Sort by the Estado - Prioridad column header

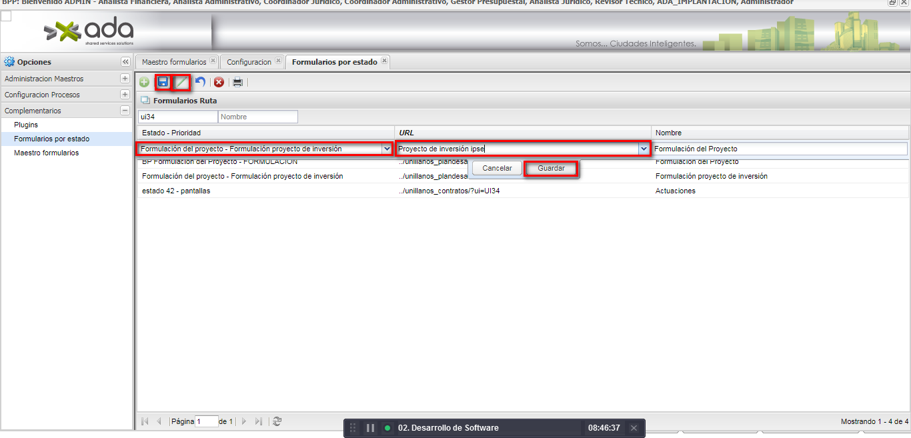pyautogui.click(x=265, y=133)
